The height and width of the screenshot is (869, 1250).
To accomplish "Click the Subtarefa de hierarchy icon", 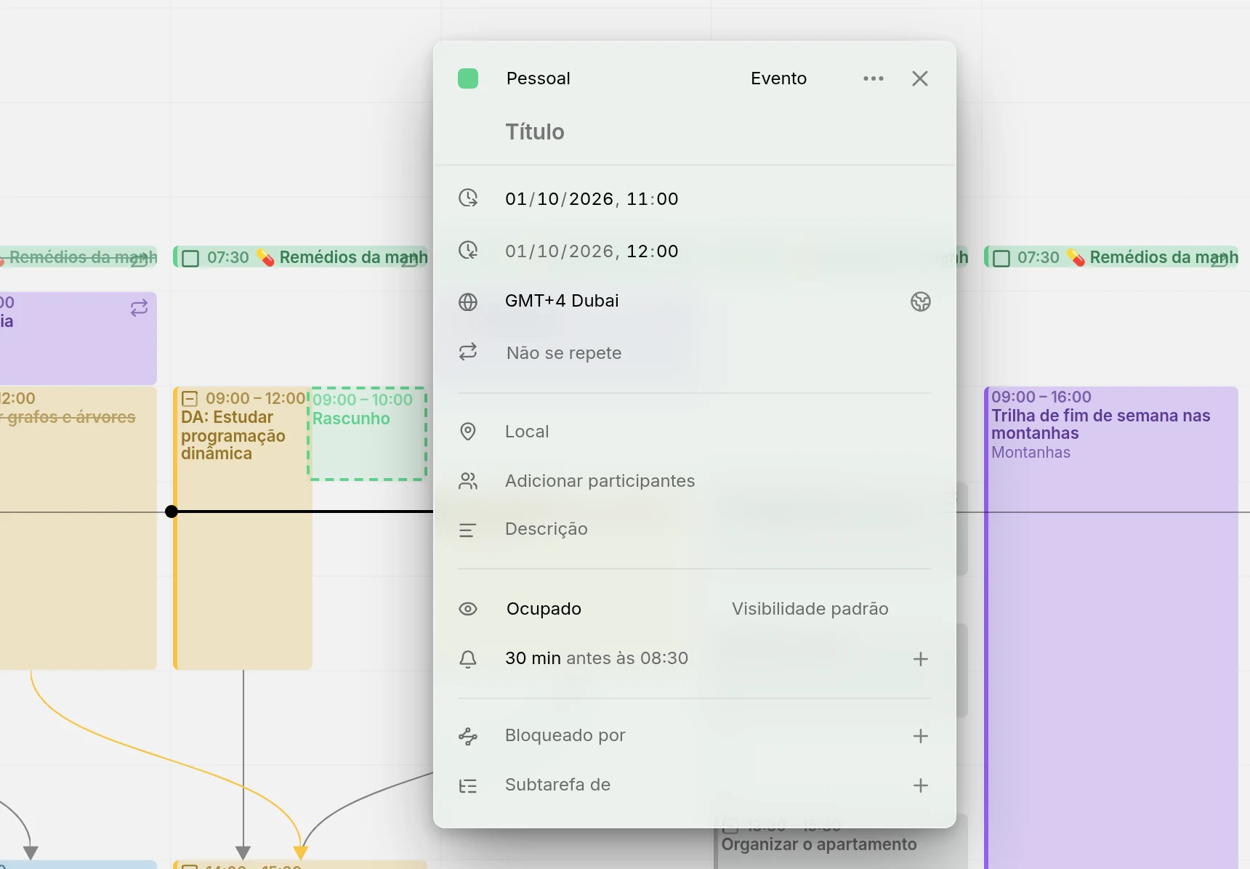I will point(468,785).
